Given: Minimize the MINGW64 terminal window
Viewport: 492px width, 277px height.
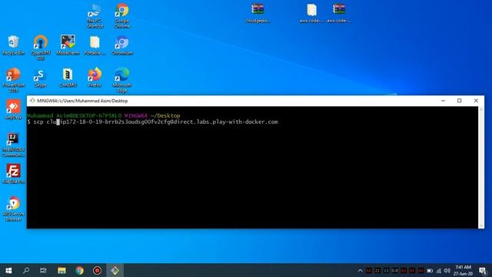Looking at the screenshot, I should [x=443, y=101].
